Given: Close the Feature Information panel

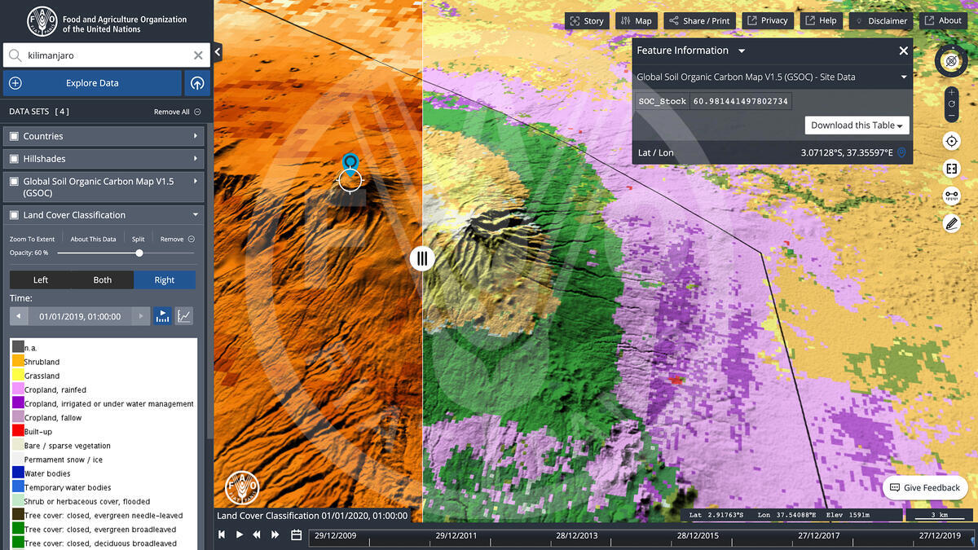Looking at the screenshot, I should tap(903, 51).
